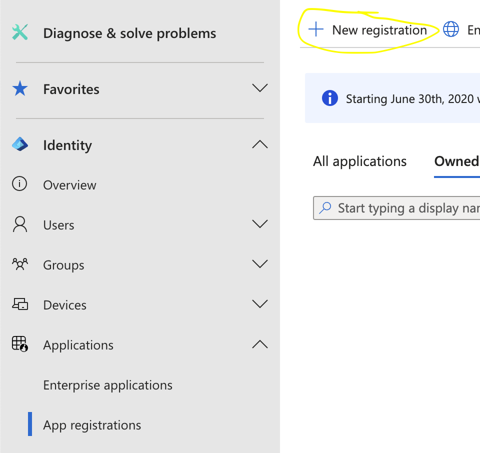Expand the Favorites section chevron

point(260,88)
